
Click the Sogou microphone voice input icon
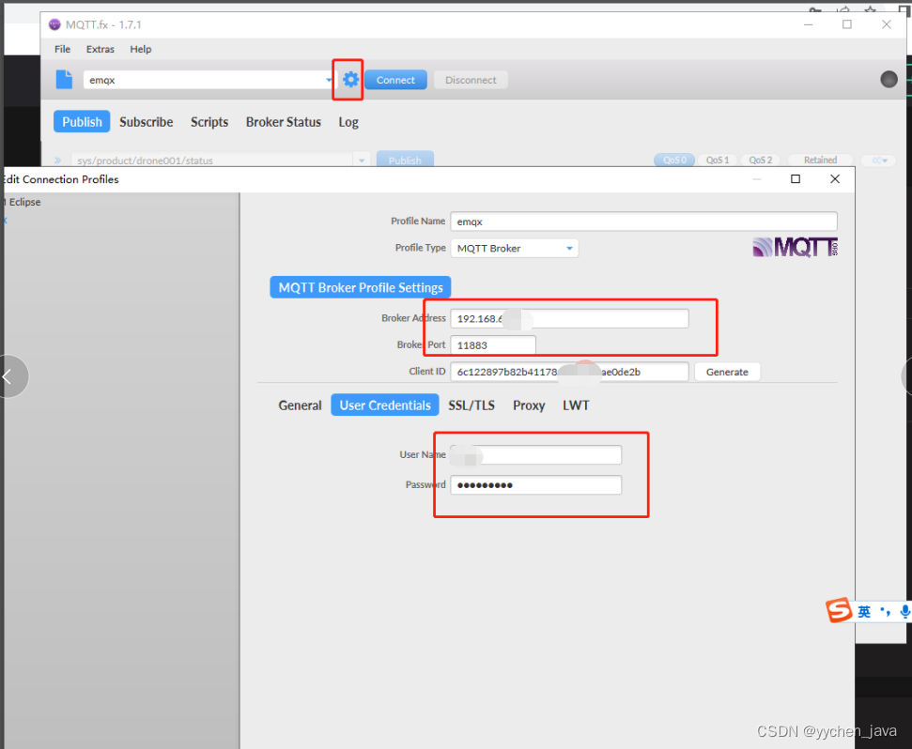904,611
